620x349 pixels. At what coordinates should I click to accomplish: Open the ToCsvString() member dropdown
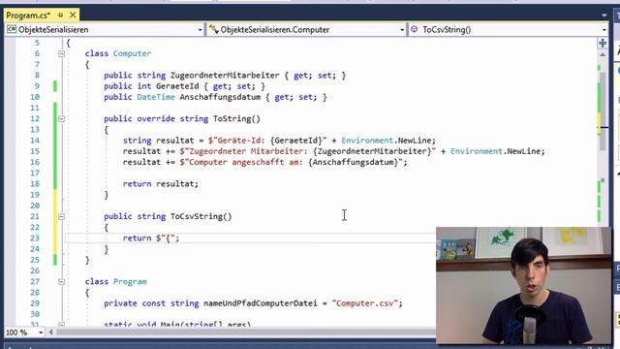click(604, 30)
